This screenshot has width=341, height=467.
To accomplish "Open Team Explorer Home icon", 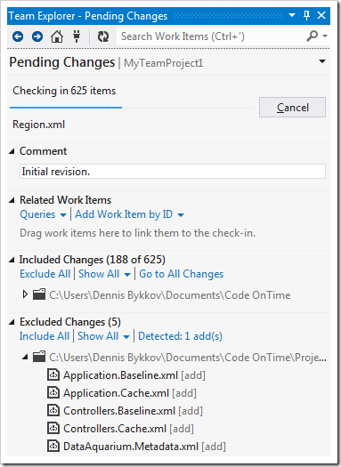I will tap(57, 36).
